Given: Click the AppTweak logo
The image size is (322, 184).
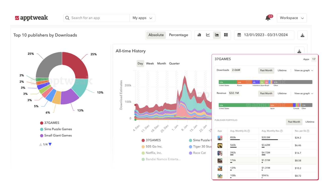Looking at the screenshot, I should [31, 18].
